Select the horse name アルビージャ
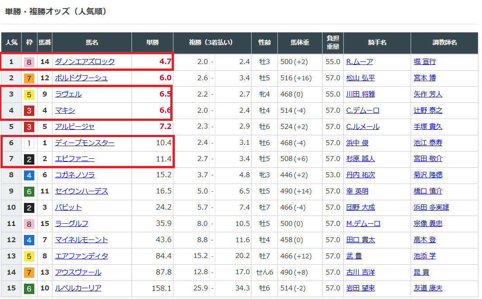 75,127
